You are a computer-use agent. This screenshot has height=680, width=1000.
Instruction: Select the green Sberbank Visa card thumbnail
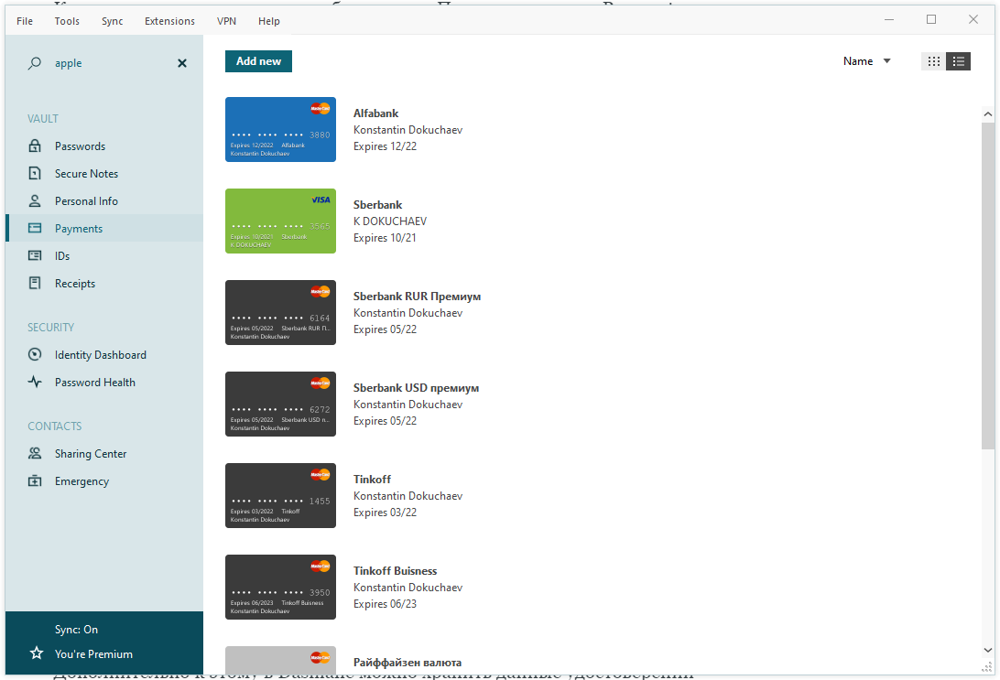(280, 221)
